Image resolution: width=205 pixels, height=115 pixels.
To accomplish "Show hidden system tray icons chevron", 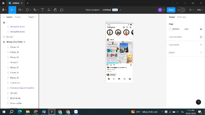I will click(162, 112).
